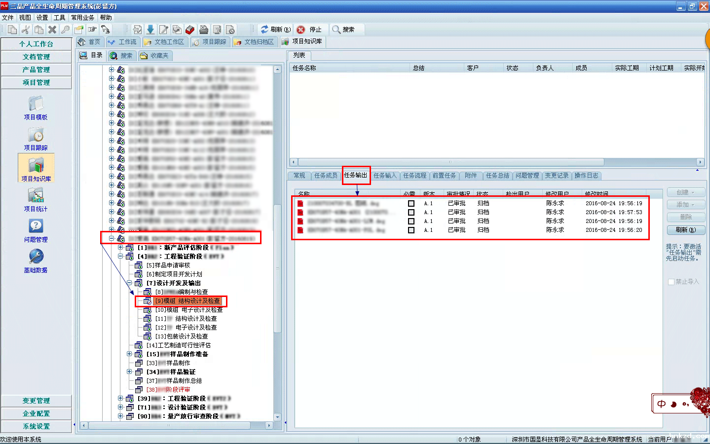Open 项目模板 icon in sidebar

[36, 104]
